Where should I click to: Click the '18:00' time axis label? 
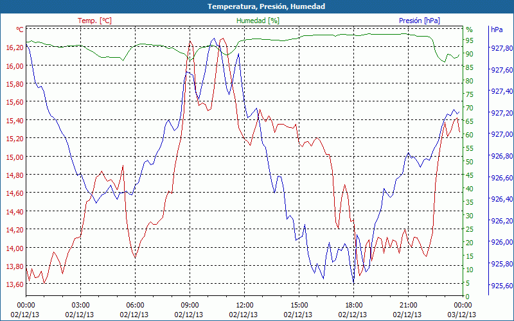click(x=354, y=306)
